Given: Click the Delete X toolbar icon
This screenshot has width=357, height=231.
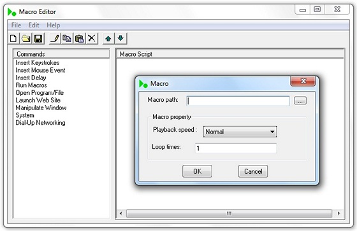Looking at the screenshot, I should point(92,38).
